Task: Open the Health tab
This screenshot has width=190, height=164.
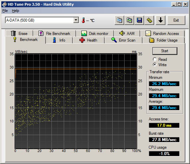Action: pos(88,40)
